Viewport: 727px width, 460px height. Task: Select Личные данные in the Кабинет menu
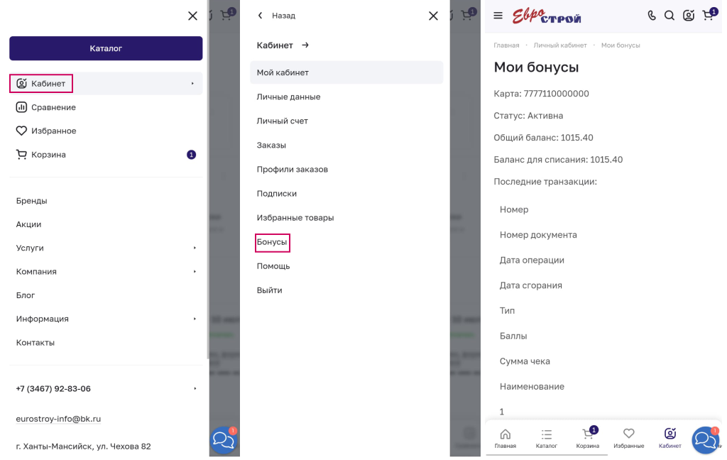(x=288, y=97)
